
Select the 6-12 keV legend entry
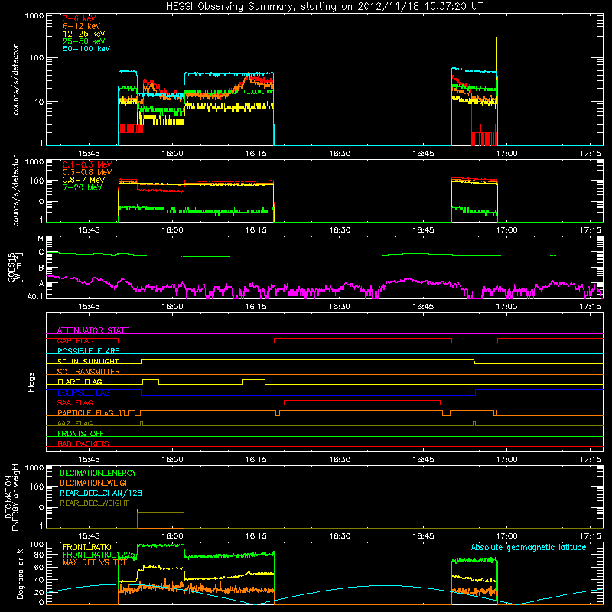82,26
